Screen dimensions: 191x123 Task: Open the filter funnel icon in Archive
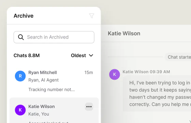[92, 16]
